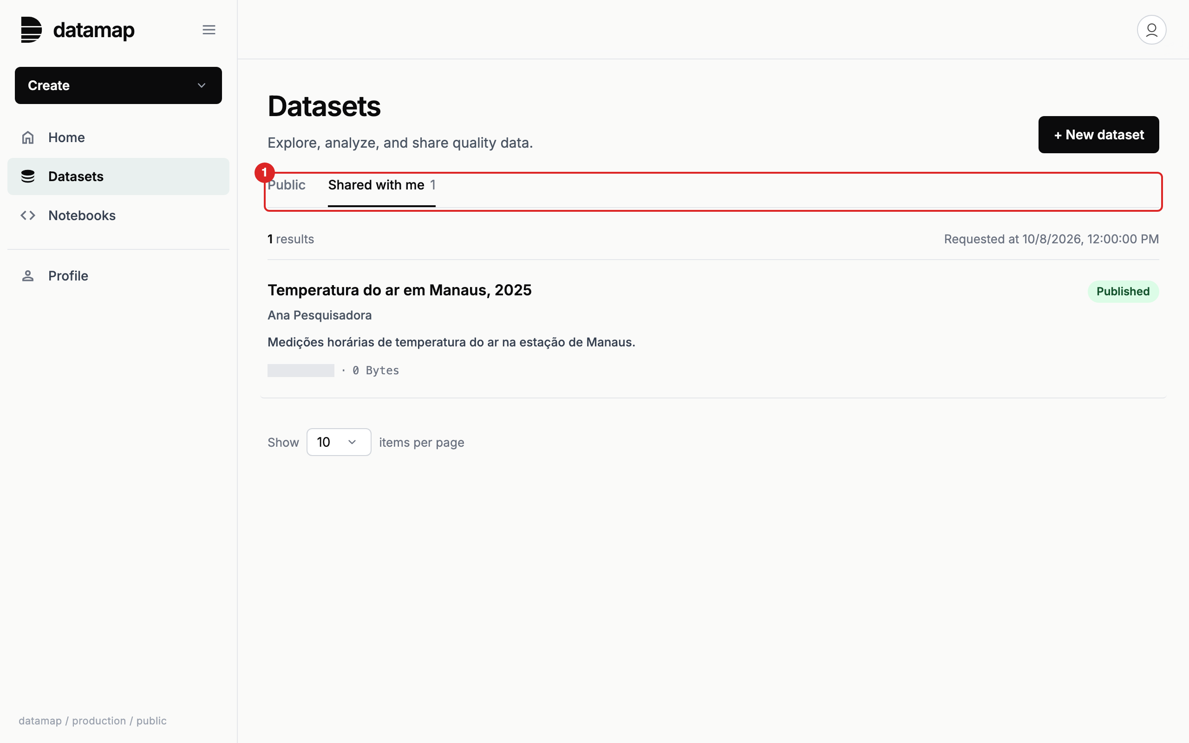Click the 1 results count
This screenshot has height=743, width=1189.
click(291, 239)
